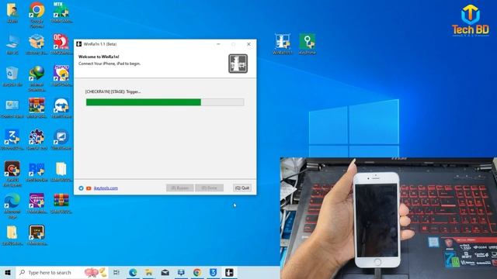
Task: Open the YouTube icon in WinRa1n footer
Action: pos(89,188)
